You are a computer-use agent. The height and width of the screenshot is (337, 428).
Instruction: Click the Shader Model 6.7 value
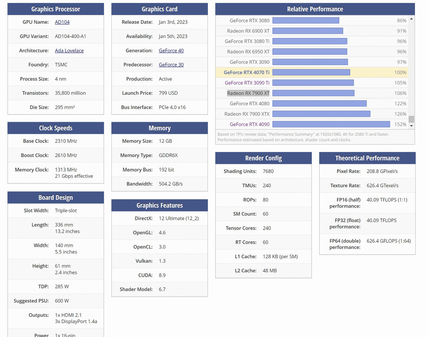[162, 289]
